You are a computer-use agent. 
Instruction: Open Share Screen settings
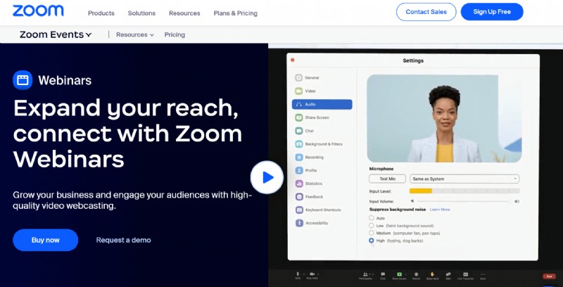click(317, 117)
